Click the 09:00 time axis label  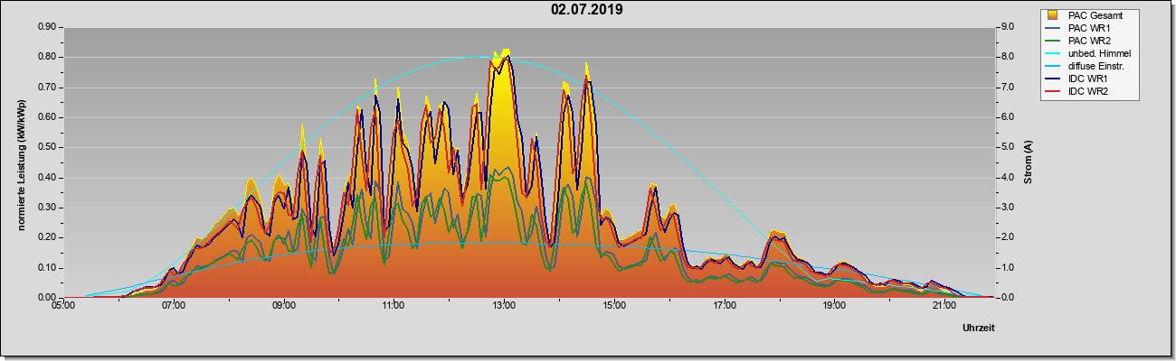pos(284,306)
